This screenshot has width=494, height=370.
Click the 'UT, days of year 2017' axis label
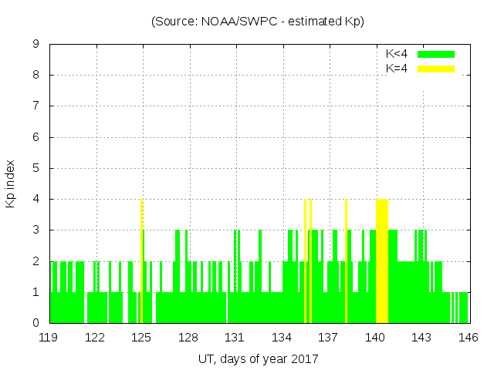tap(258, 359)
